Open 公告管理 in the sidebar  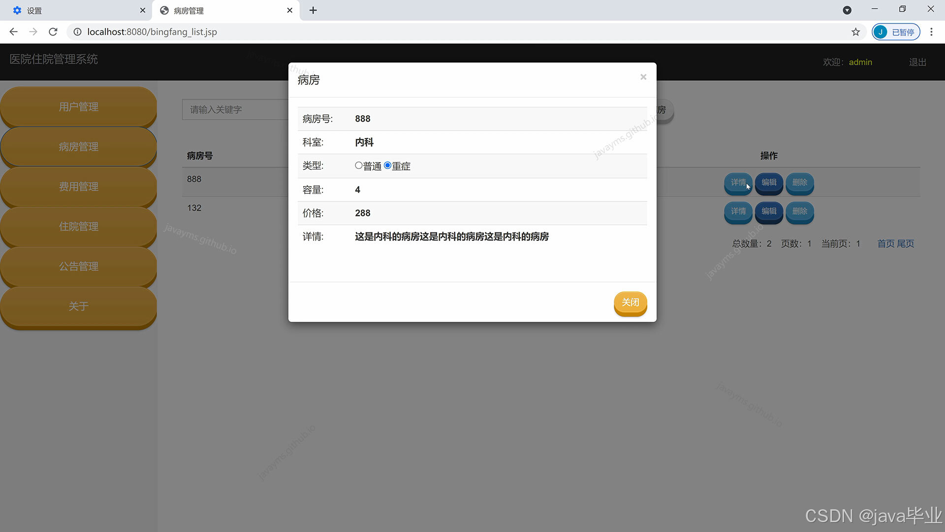click(79, 266)
